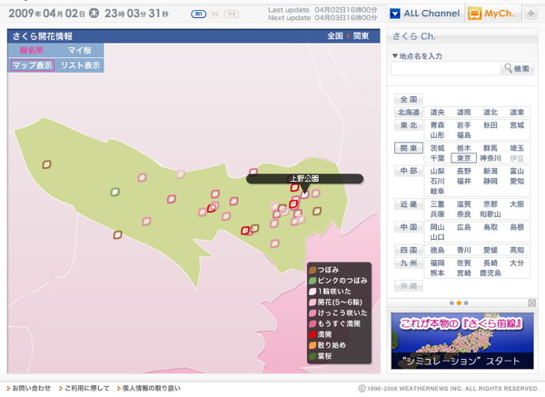Click the 満開 red legend swatch
The height and width of the screenshot is (397, 545).
(x=312, y=335)
